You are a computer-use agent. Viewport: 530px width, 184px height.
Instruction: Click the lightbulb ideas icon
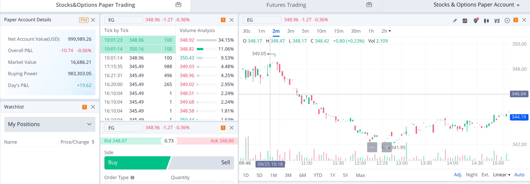point(475,21)
